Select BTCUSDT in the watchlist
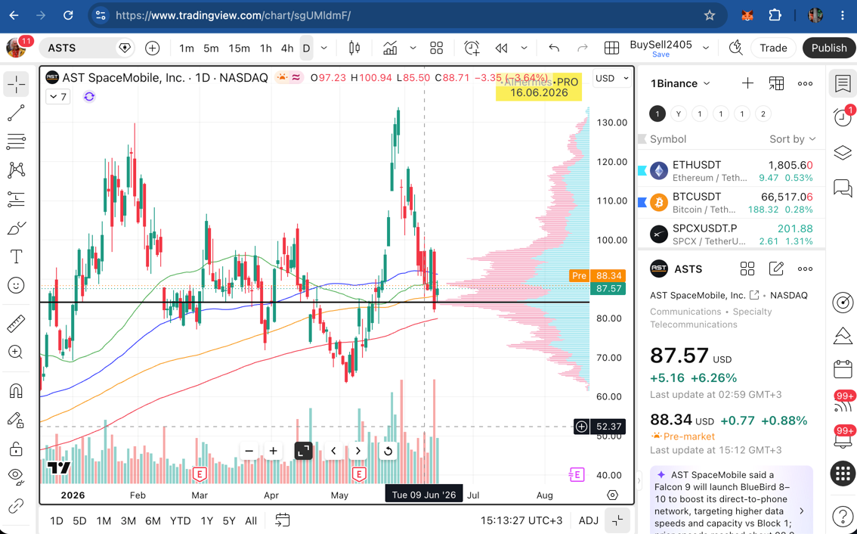 pyautogui.click(x=731, y=203)
